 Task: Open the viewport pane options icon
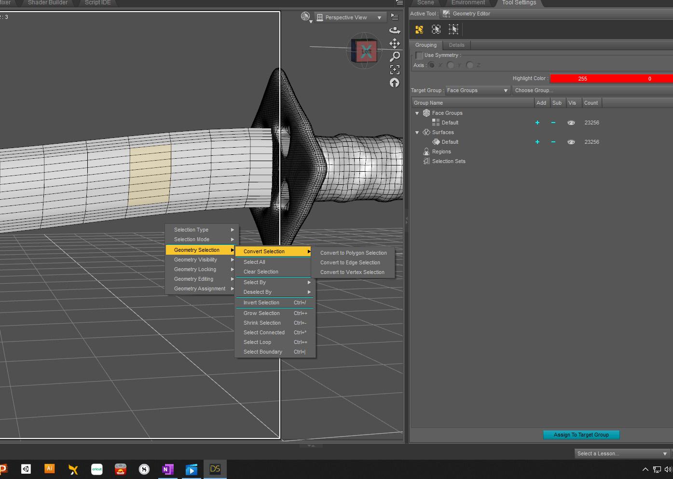pyautogui.click(x=395, y=16)
